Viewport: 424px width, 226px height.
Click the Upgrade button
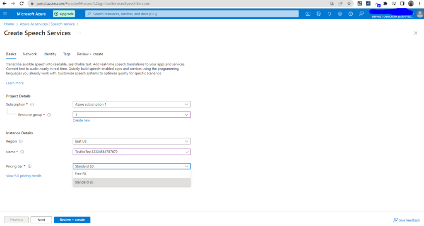click(x=64, y=14)
